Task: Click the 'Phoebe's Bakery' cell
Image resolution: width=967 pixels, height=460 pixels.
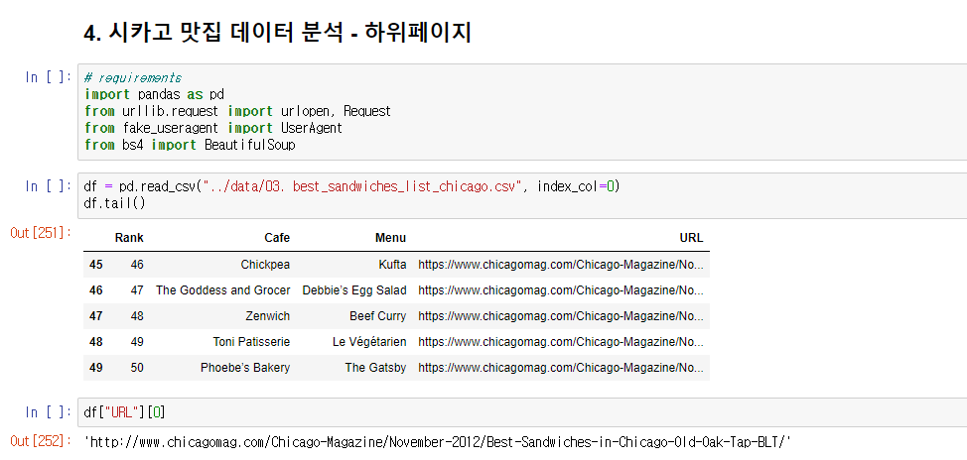Action: 245,368
